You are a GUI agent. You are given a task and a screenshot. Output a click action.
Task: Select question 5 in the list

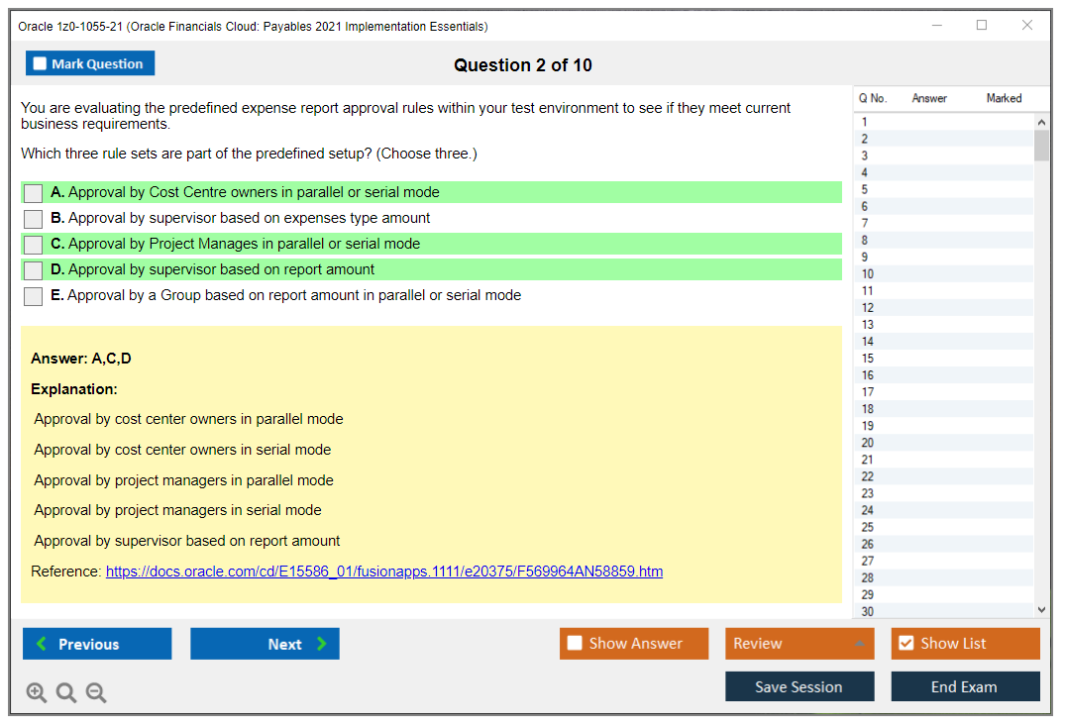pos(943,189)
